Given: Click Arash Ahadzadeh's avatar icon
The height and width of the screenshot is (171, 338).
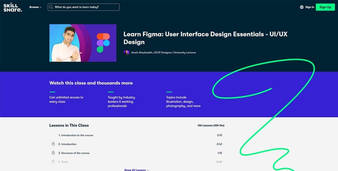Looking at the screenshot, I should pos(126,52).
